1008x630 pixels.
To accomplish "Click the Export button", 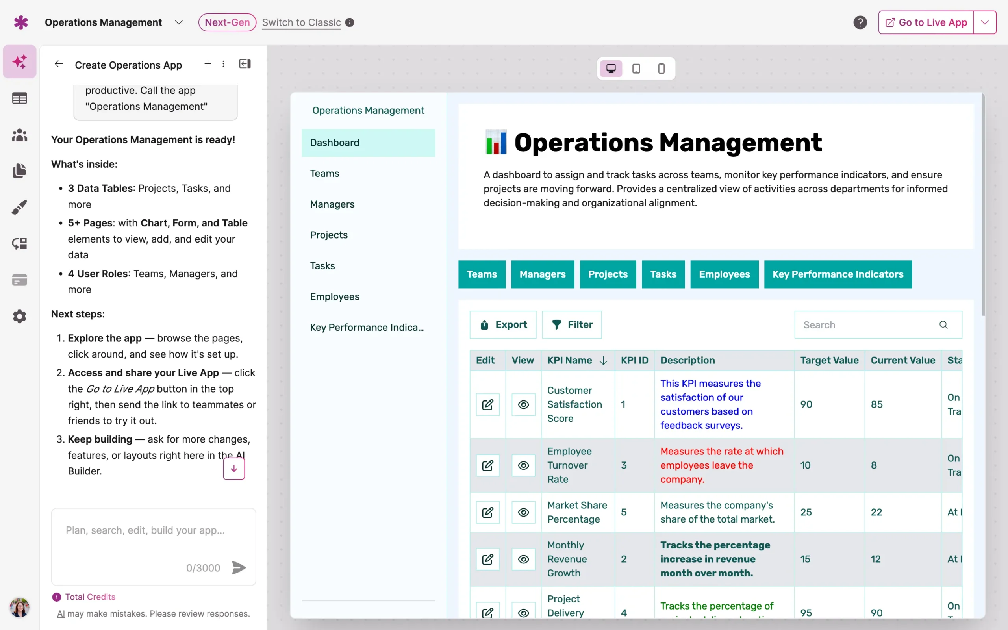I will (x=503, y=324).
